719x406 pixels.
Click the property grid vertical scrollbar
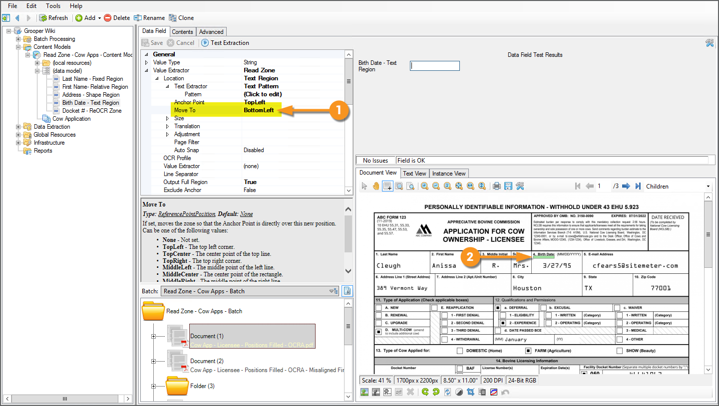349,82
